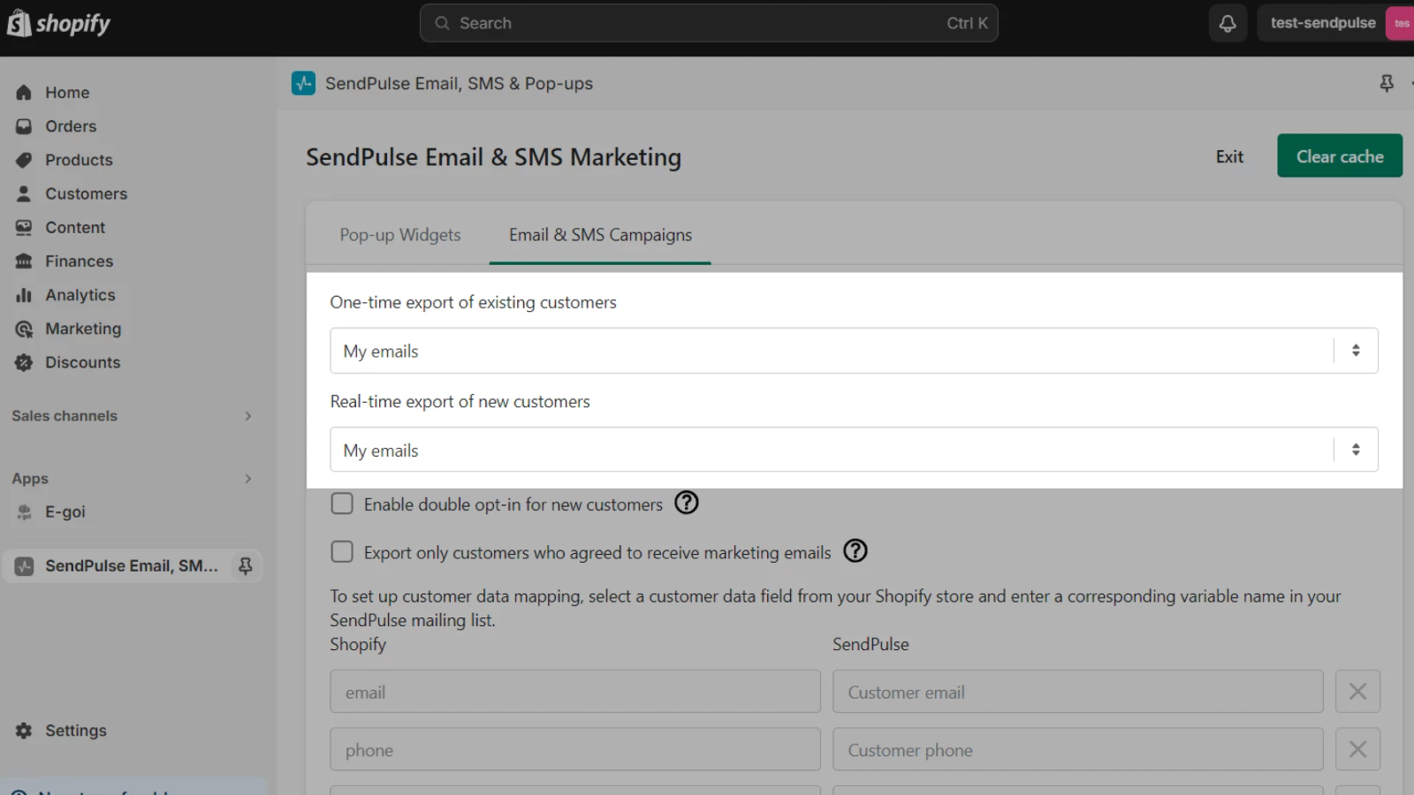This screenshot has width=1414, height=795.
Task: Click the Exit link
Action: click(x=1229, y=156)
